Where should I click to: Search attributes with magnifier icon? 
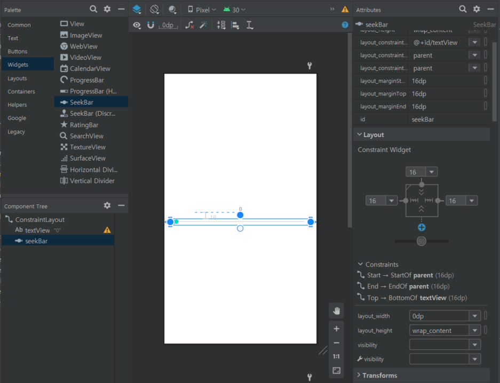(x=463, y=9)
